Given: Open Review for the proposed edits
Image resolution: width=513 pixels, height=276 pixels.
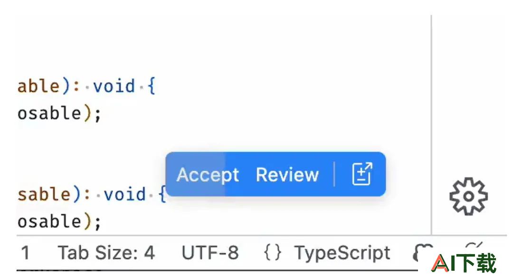Looking at the screenshot, I should [287, 175].
